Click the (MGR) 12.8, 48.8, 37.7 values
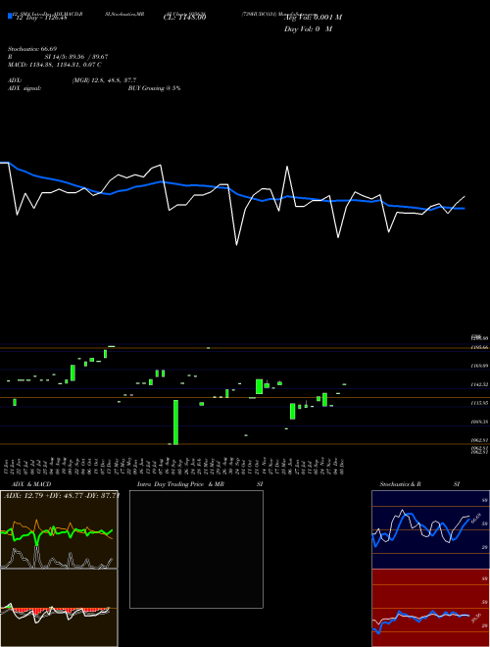Image resolution: width=490 pixels, height=647 pixels. point(104,80)
